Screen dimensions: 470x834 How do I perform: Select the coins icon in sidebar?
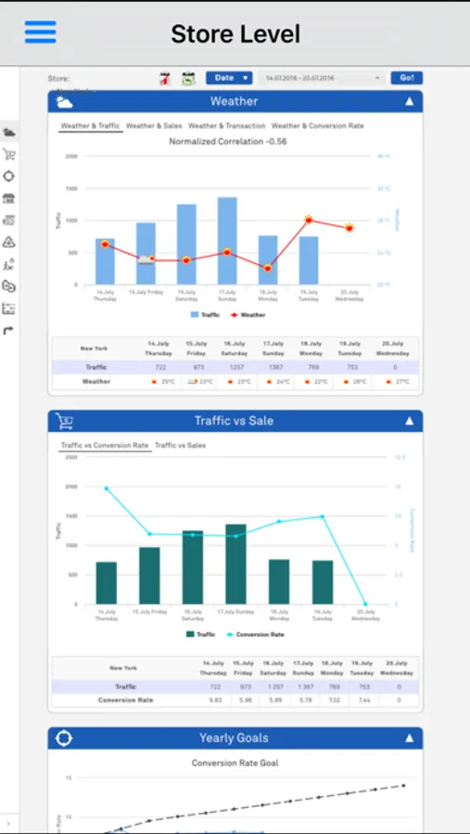tap(9, 286)
